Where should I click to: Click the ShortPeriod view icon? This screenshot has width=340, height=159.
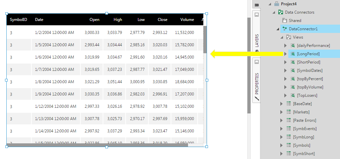(293, 62)
